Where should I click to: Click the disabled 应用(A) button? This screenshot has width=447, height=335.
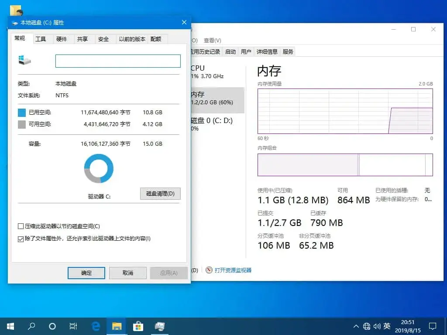click(169, 273)
